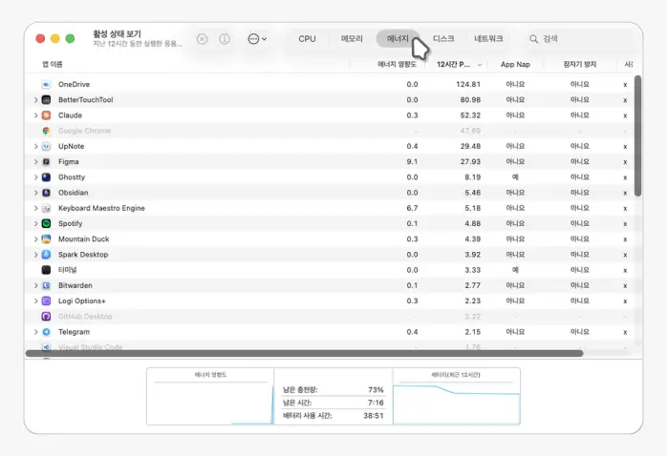
Task: Click the 에너지 영향도 graph panel
Action: point(210,397)
